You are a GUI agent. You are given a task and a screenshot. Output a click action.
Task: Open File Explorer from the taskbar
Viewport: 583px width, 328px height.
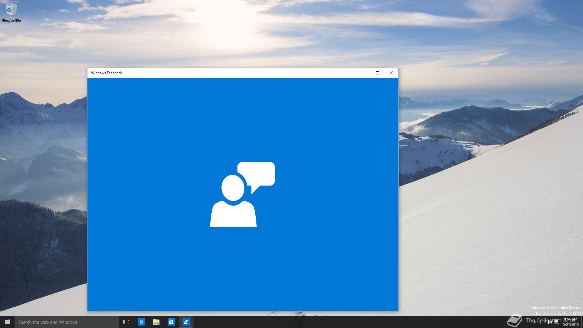click(x=156, y=322)
